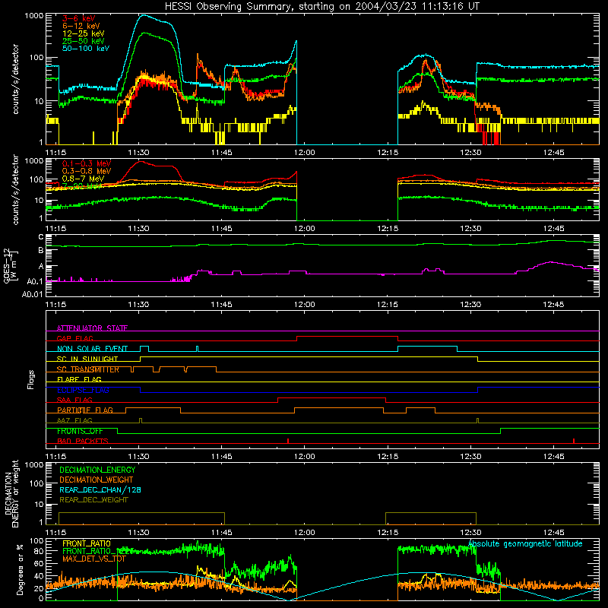Select the yellow 12-25 keV legend label

(84, 33)
